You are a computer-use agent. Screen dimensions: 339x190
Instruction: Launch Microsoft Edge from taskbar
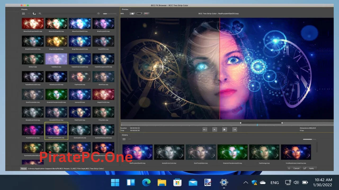pos(146,182)
